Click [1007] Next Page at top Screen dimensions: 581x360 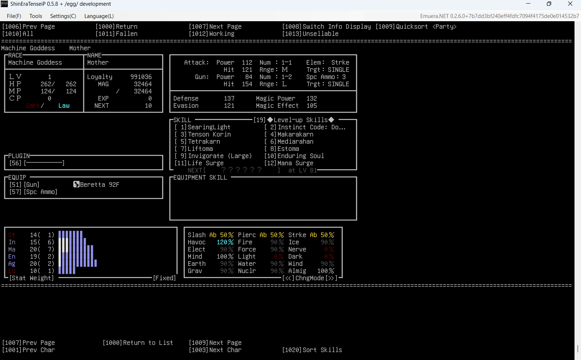[x=215, y=27]
